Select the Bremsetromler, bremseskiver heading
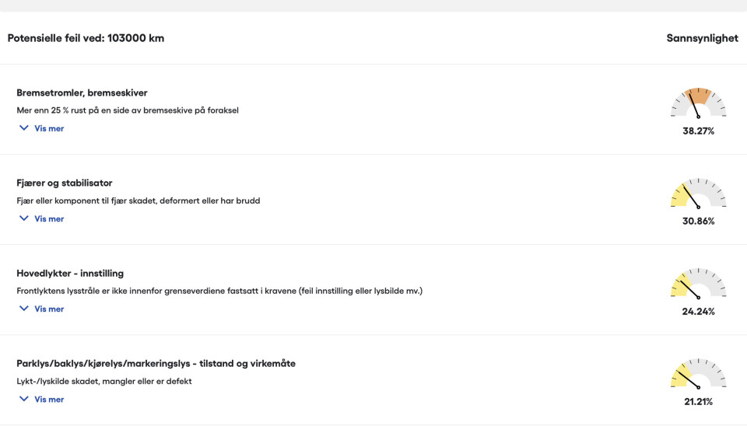 [82, 93]
